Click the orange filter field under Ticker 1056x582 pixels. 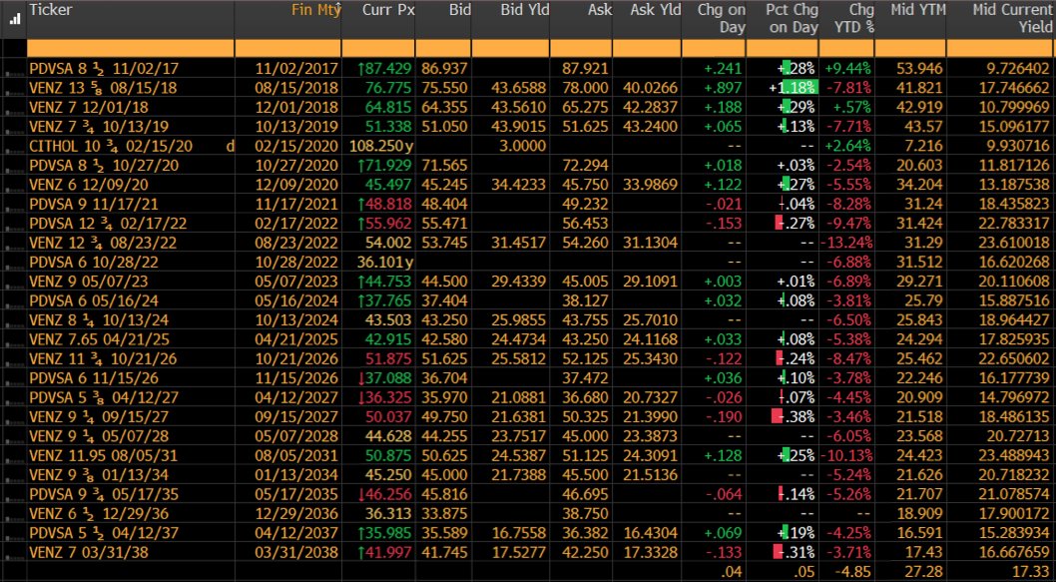tap(130, 49)
